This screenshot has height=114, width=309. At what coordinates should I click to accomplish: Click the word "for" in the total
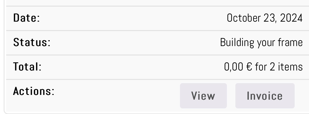coord(261,67)
